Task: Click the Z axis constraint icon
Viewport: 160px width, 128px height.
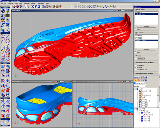Action: (x=39, y=7)
